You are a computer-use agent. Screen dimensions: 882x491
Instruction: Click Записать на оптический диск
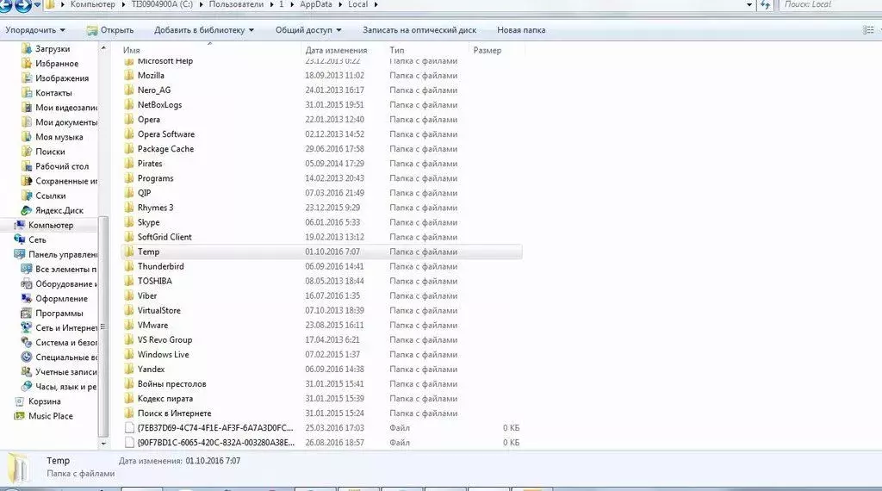click(x=419, y=30)
